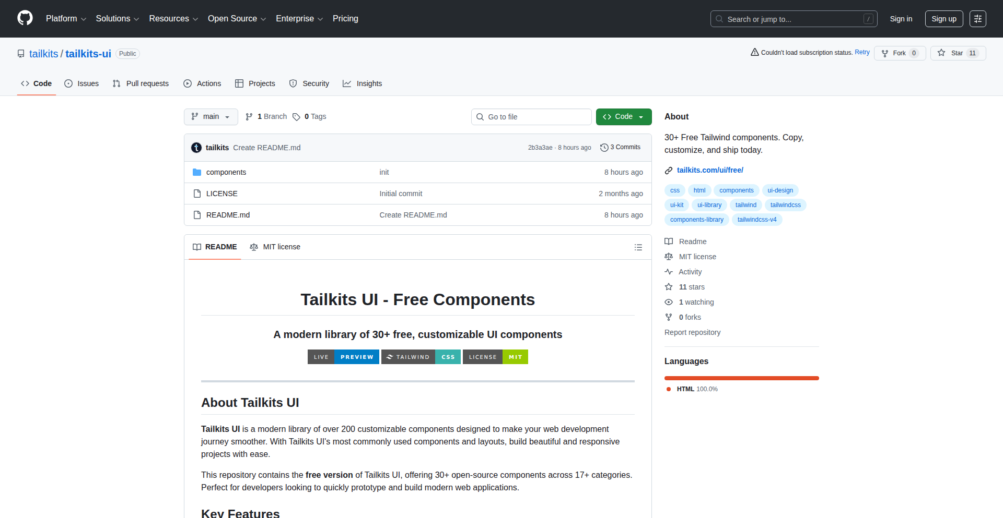Viewport: 1003px width, 518px height.
Task: Click the Go to file field
Action: tap(531, 116)
